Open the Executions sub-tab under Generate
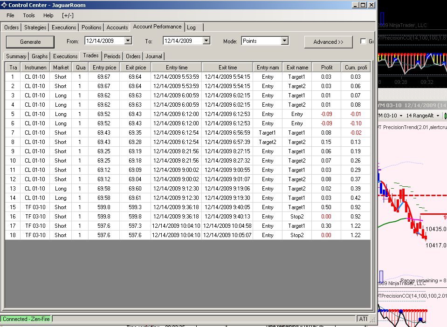447x327 pixels. click(x=65, y=56)
